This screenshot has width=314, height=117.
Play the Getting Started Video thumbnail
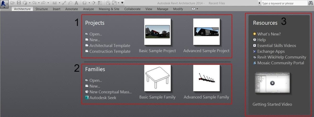pos(272,83)
